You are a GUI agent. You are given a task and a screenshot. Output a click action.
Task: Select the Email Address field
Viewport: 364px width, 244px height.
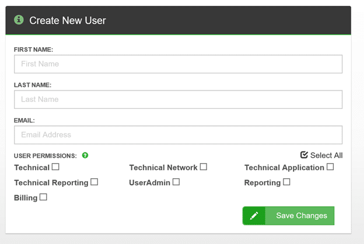(178, 135)
